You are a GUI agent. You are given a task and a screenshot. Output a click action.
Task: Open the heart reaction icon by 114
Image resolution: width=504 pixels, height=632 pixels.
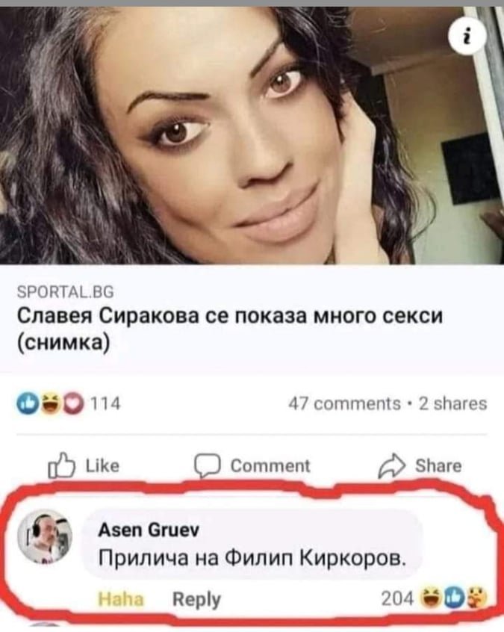[x=72, y=403]
